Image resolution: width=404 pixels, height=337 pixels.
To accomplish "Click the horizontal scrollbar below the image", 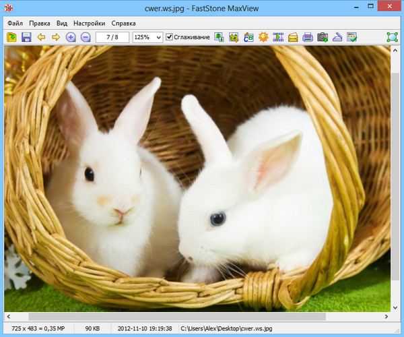I will coord(168,316).
